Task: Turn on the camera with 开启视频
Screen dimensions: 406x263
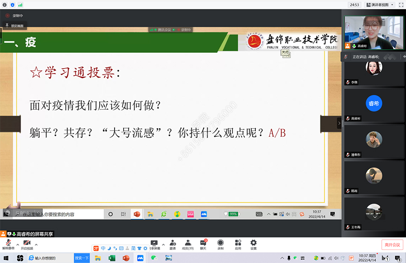Action: point(27,243)
